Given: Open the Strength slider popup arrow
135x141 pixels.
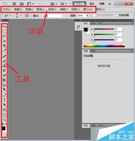Looking at the screenshot, I should coord(87,15).
